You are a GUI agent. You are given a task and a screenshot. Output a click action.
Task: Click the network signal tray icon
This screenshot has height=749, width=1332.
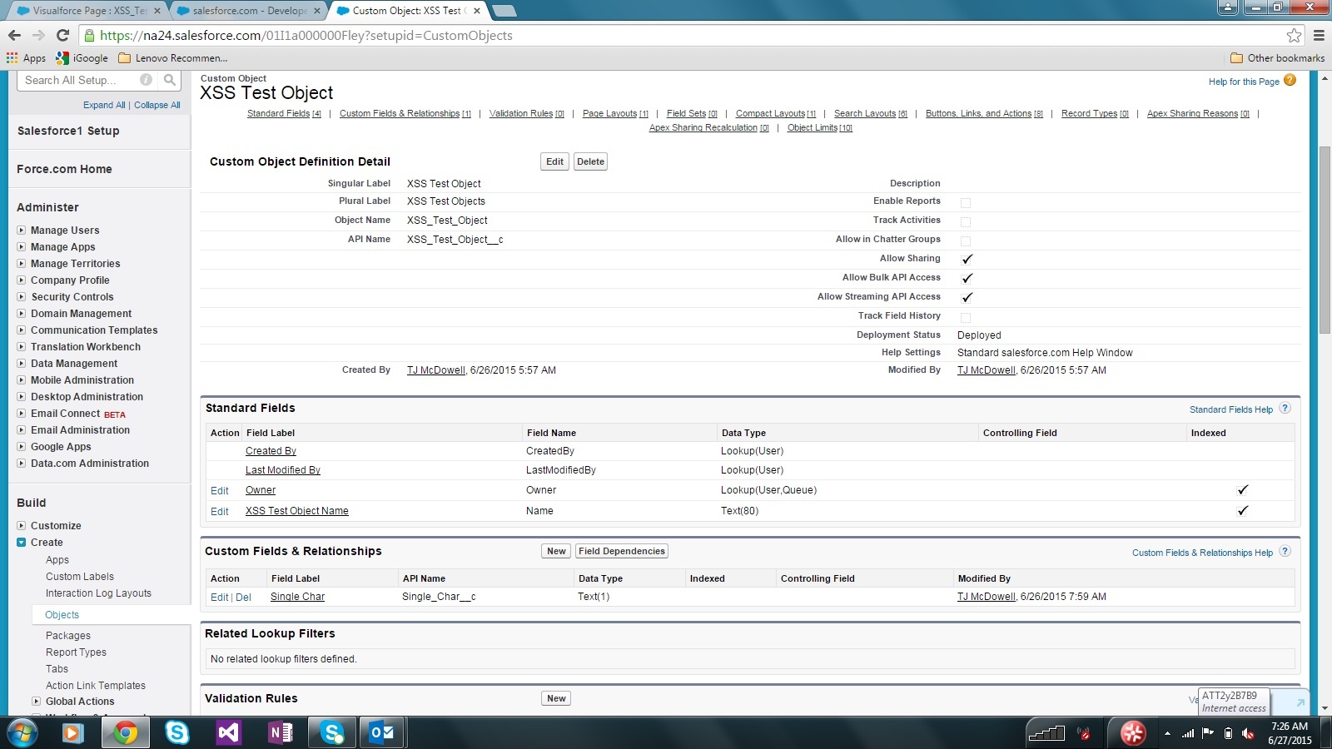1188,733
